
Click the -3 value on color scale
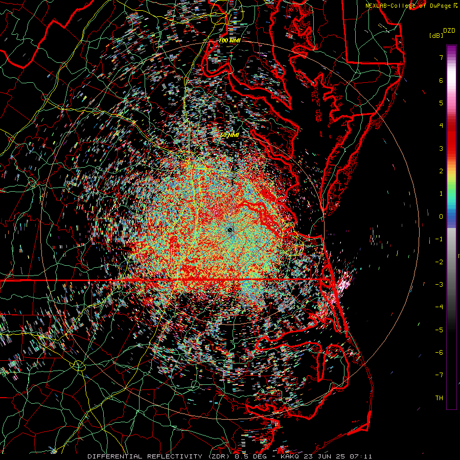click(439, 285)
